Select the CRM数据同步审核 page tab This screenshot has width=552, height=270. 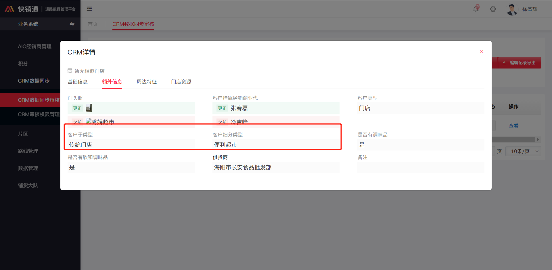click(x=133, y=24)
